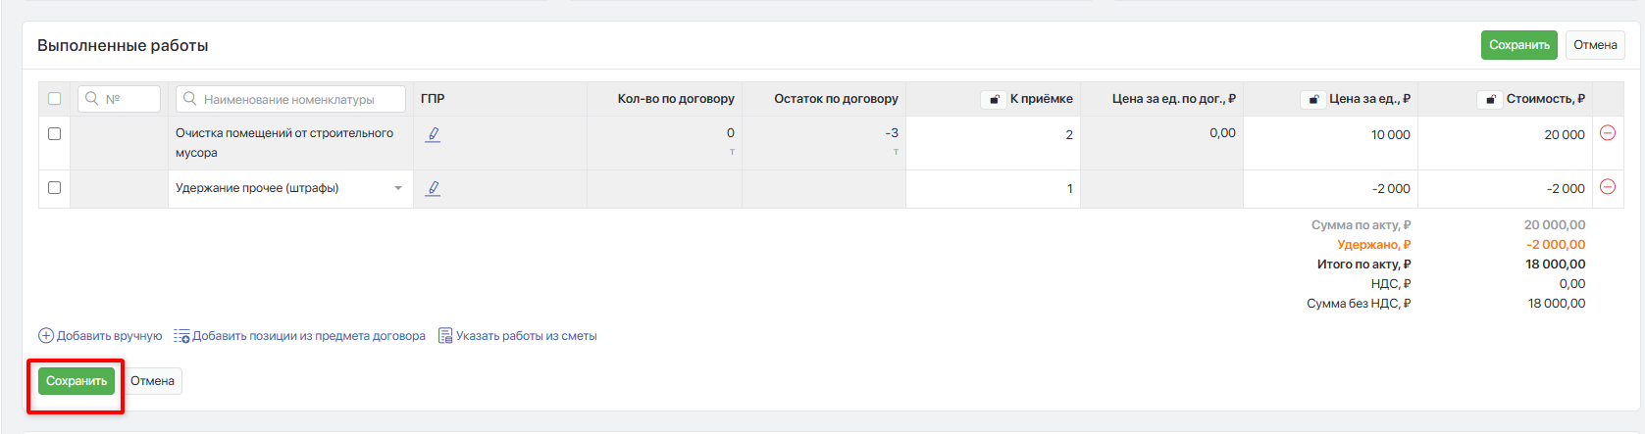Click Указать работы из сметы link
This screenshot has width=1645, height=434.
point(526,336)
